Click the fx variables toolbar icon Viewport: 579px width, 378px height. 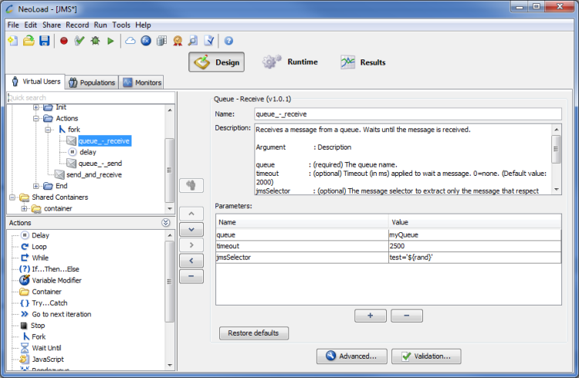pyautogui.click(x=146, y=41)
